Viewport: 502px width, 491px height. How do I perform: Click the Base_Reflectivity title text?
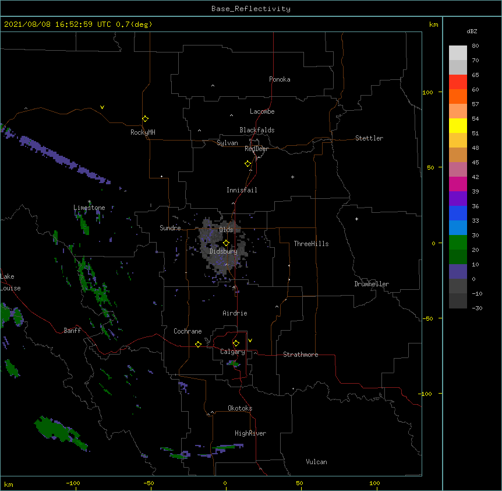[251, 9]
